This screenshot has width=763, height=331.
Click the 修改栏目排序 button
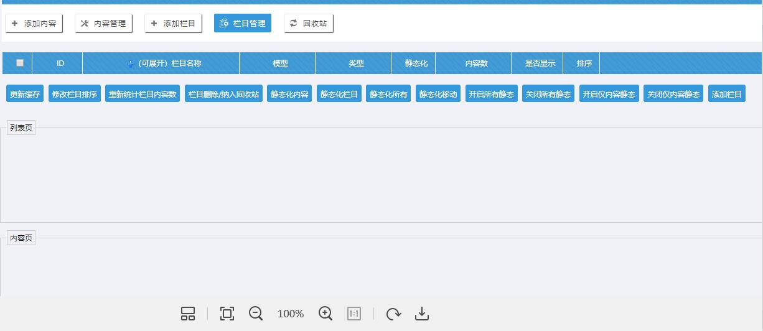point(75,95)
